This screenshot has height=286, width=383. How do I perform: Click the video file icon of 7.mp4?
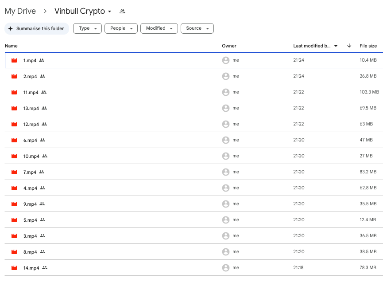[x=14, y=172]
